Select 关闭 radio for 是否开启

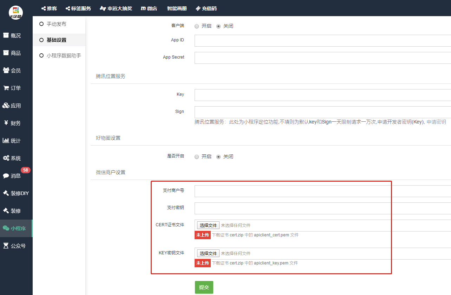[x=218, y=157]
